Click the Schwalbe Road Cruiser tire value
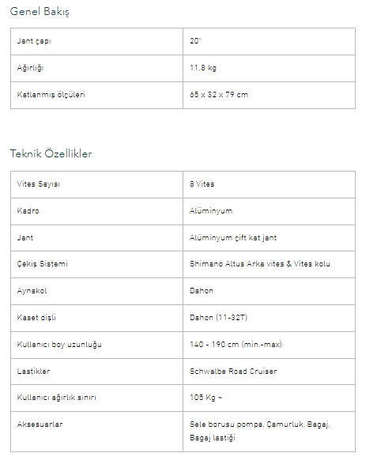The image size is (377, 468). [x=233, y=372]
